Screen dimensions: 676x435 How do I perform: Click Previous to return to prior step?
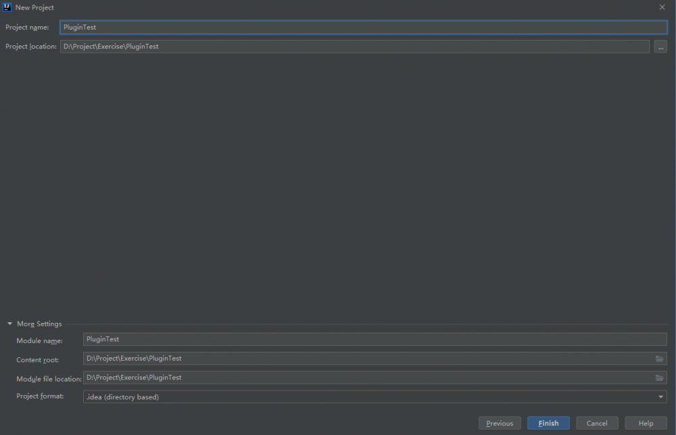coord(500,422)
